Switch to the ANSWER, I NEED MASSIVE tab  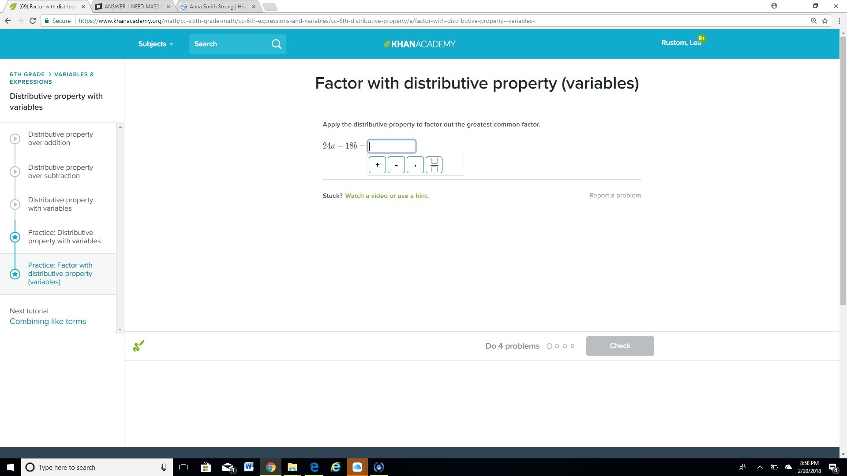click(132, 7)
